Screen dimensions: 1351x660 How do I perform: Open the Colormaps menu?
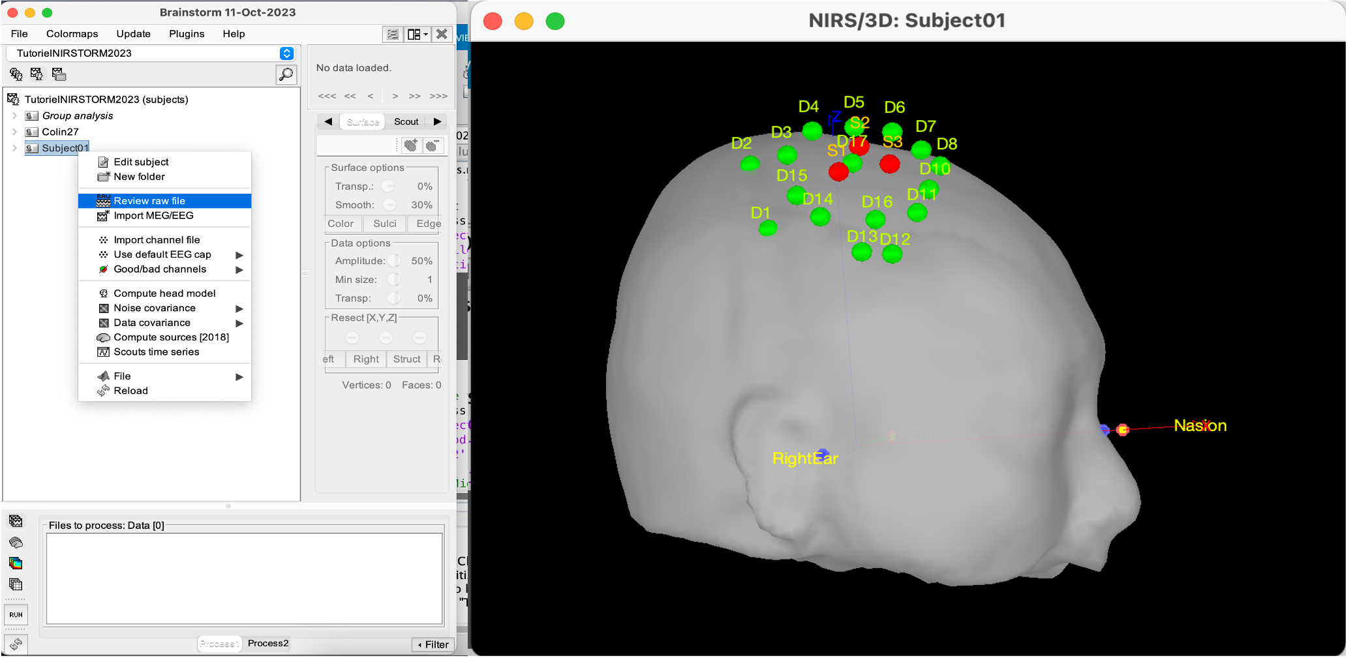[x=72, y=34]
